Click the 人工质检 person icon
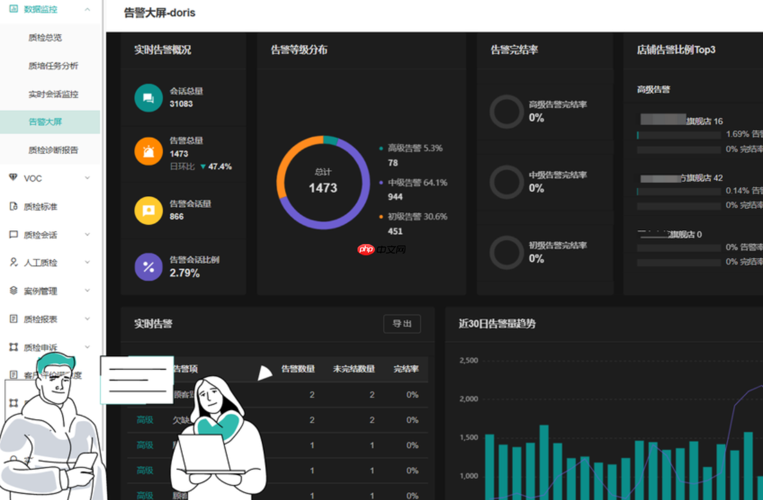The image size is (763, 500). tap(13, 263)
